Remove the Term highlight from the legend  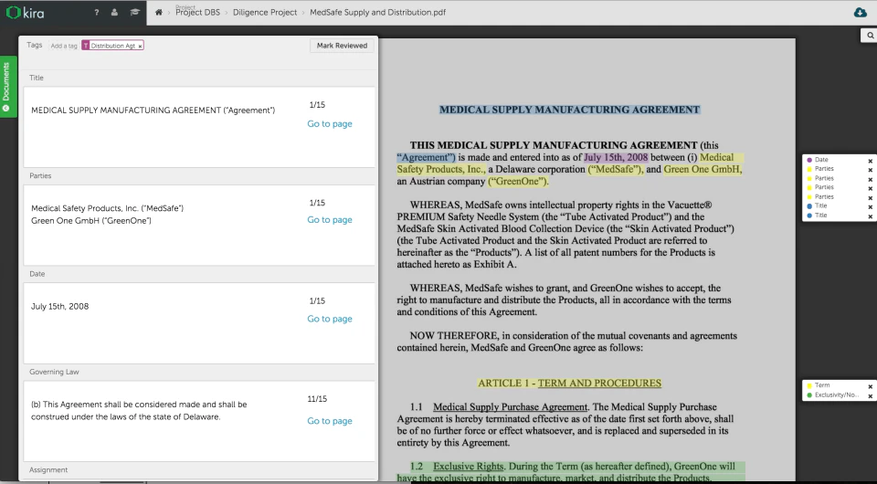(x=870, y=386)
